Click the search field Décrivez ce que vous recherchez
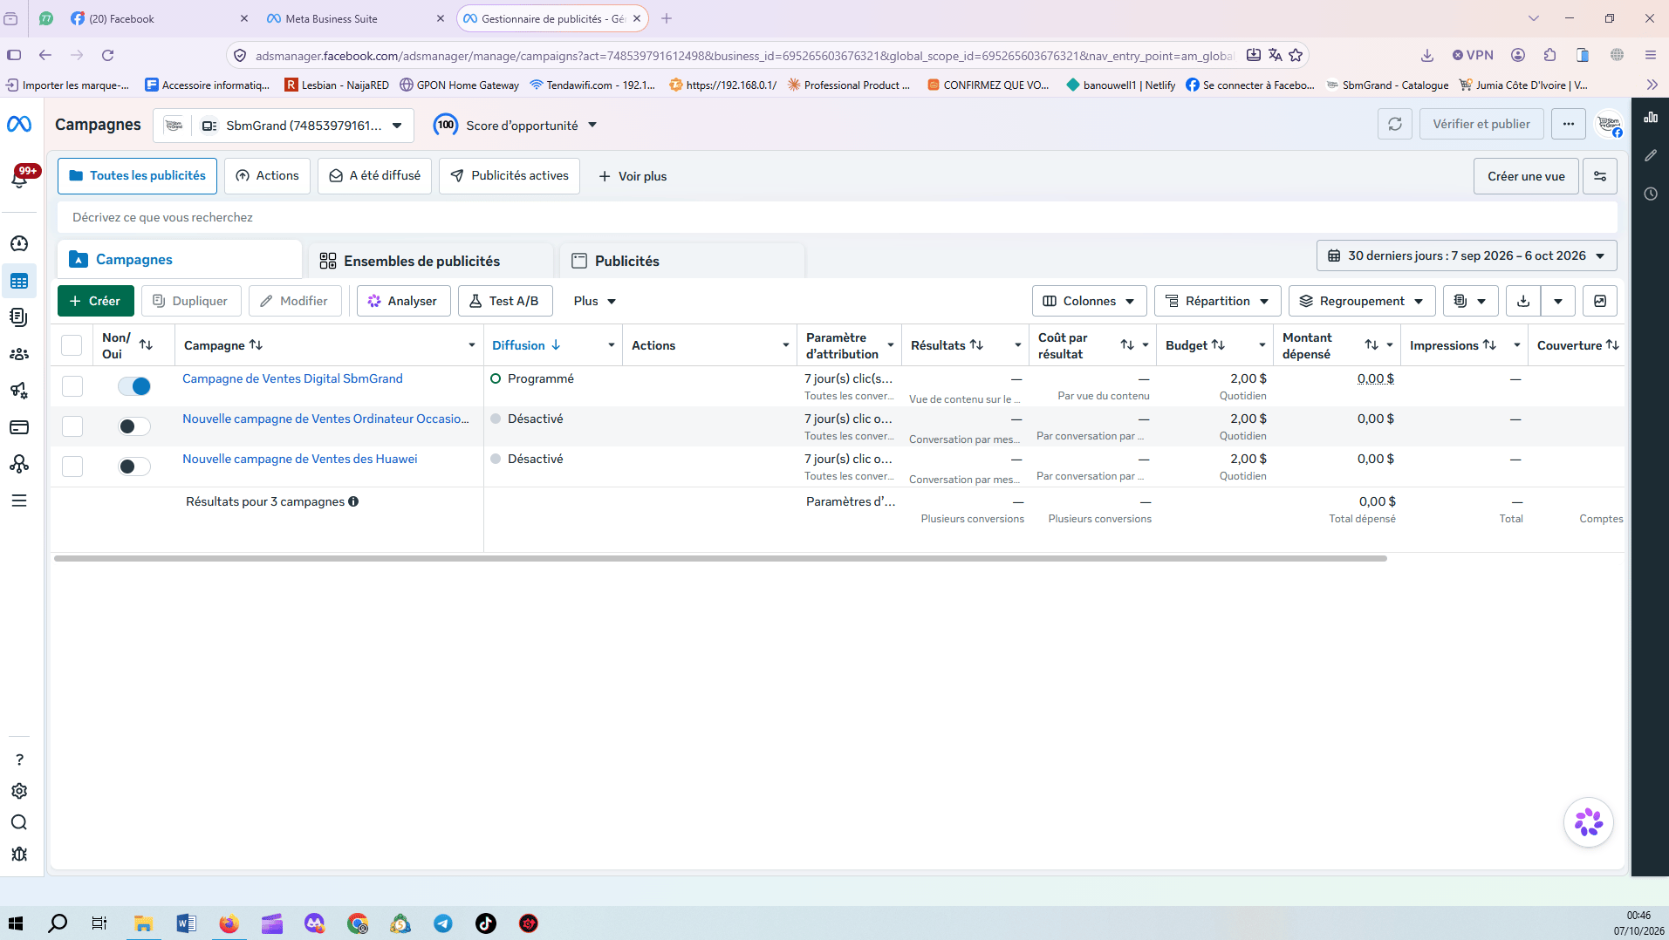The height and width of the screenshot is (940, 1669). (838, 217)
